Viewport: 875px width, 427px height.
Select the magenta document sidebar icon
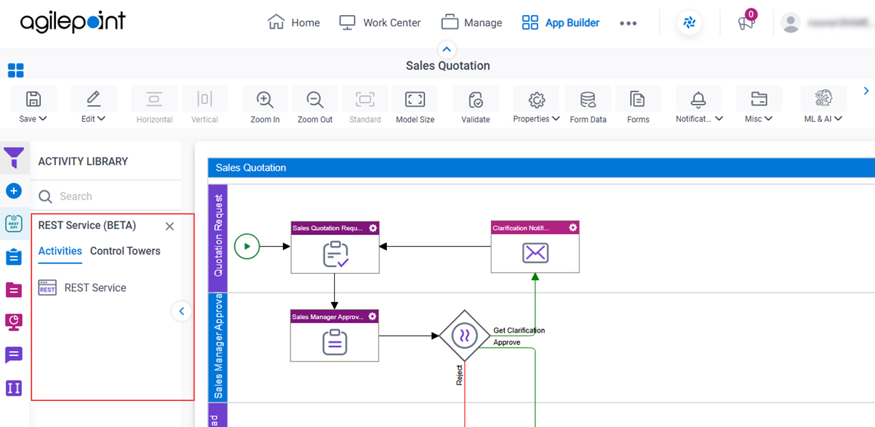tap(14, 290)
